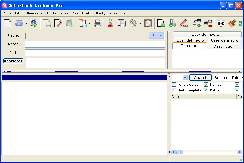Sort alphabetically with the a-z icon
This screenshot has width=244, height=163.
(221, 24)
